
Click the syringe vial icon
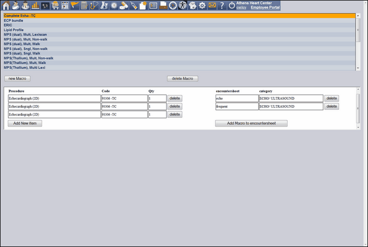(x=134, y=5)
